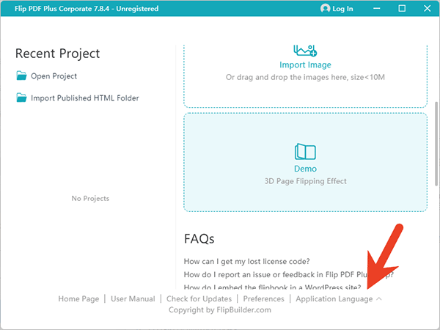Open FAQ about lost license code
The width and height of the screenshot is (440, 330).
pos(246,261)
